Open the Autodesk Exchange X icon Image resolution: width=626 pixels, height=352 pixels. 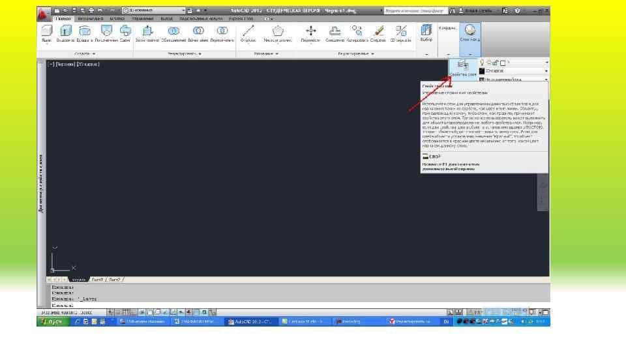coord(505,11)
